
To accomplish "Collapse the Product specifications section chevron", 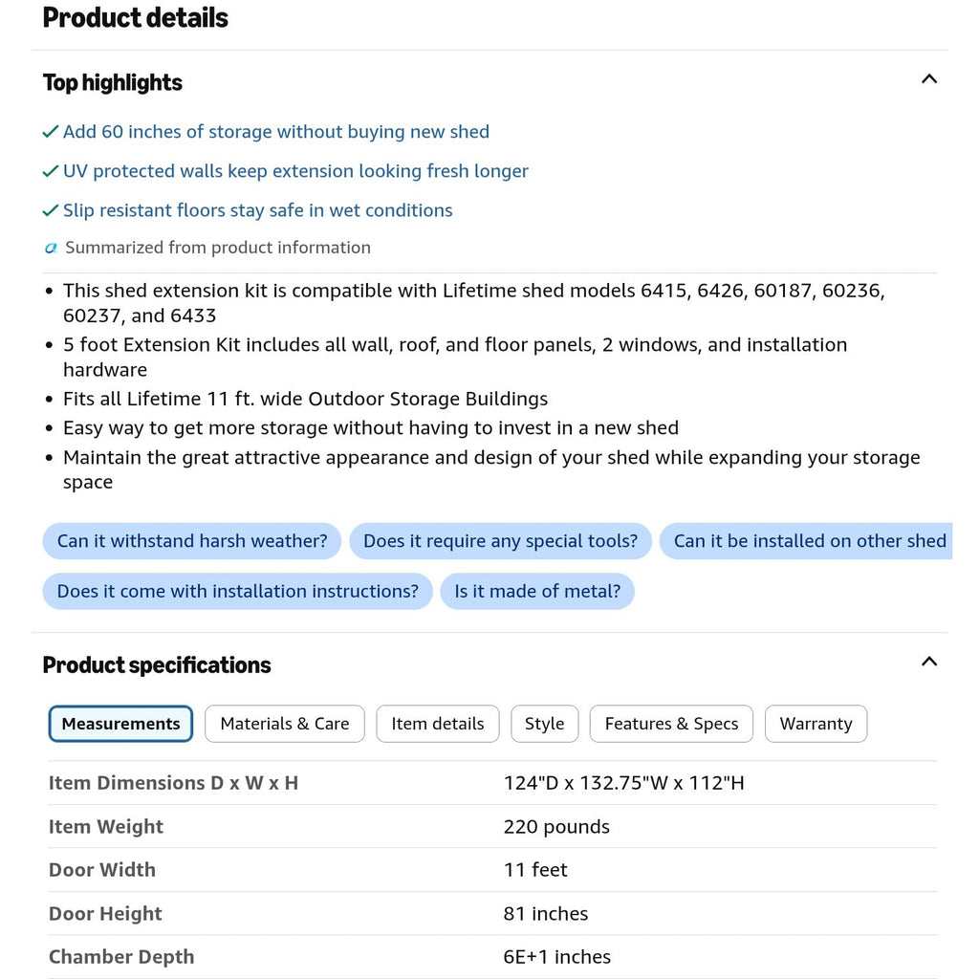I will pyautogui.click(x=929, y=662).
